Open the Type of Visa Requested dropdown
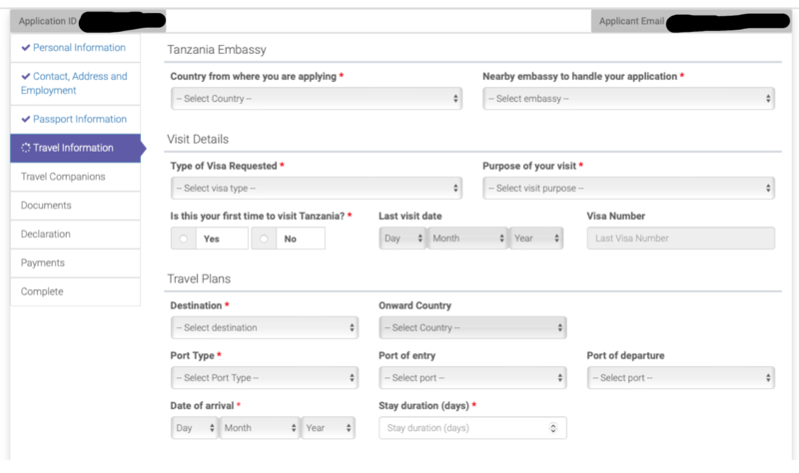Screen dimensions: 799x473 pos(316,189)
